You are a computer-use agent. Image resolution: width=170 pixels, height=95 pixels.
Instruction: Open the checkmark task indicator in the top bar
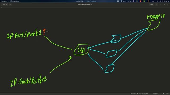tap(129, 1)
